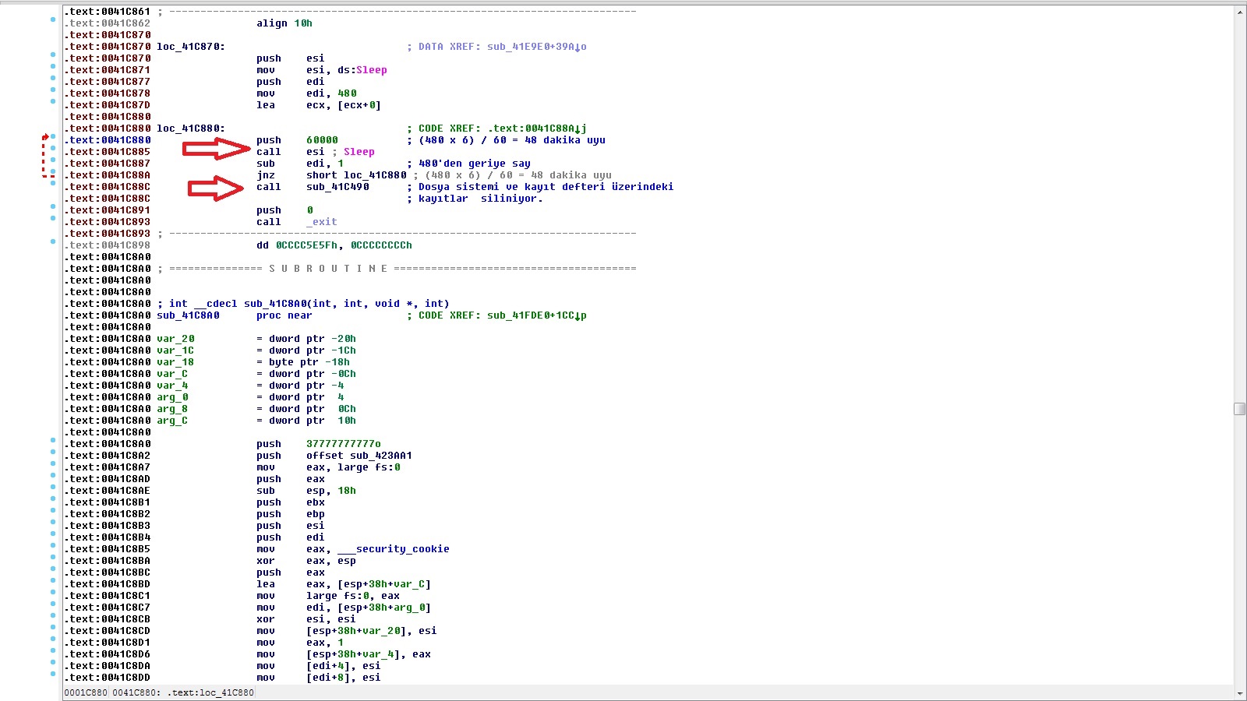This screenshot has width=1247, height=701.
Task: Click the 'push ebp' instruction
Action: (291, 514)
